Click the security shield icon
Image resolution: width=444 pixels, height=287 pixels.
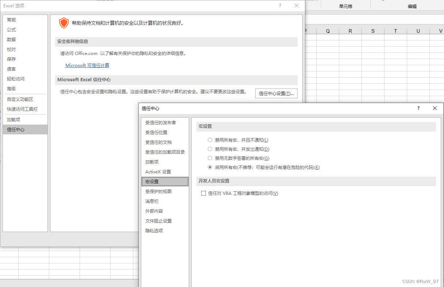tap(64, 23)
